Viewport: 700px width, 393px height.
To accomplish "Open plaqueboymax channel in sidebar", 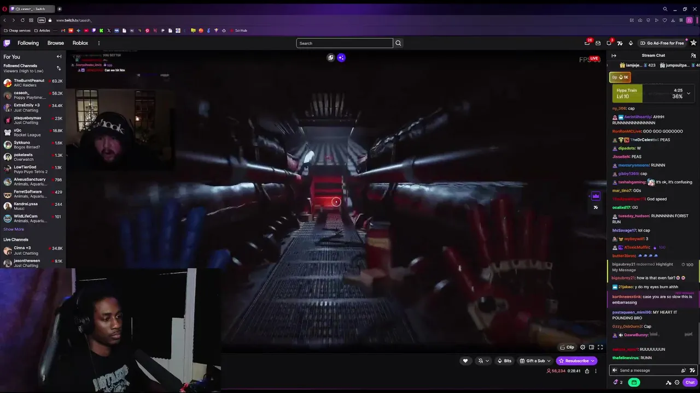I will coord(33,120).
